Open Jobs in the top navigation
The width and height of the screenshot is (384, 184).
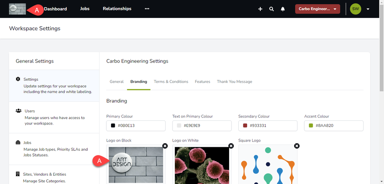(x=85, y=9)
